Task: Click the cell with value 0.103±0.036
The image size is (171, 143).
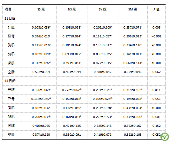Action: tap(41, 27)
